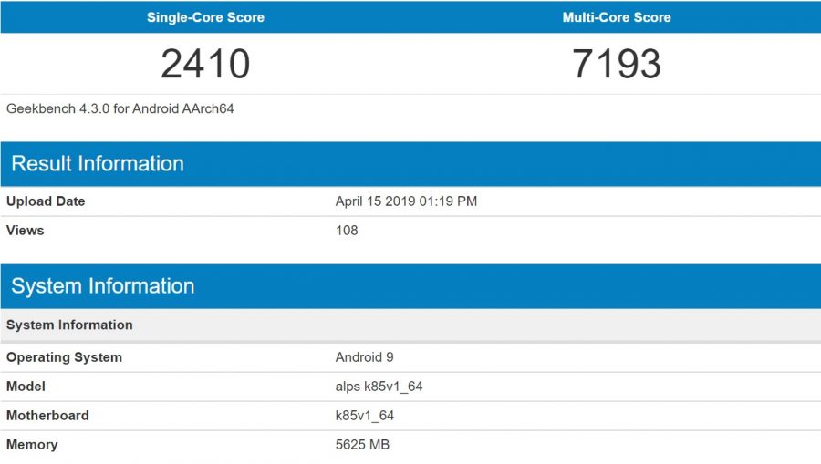This screenshot has height=464, width=821.
Task: Click the Operating System row label
Action: tap(64, 357)
